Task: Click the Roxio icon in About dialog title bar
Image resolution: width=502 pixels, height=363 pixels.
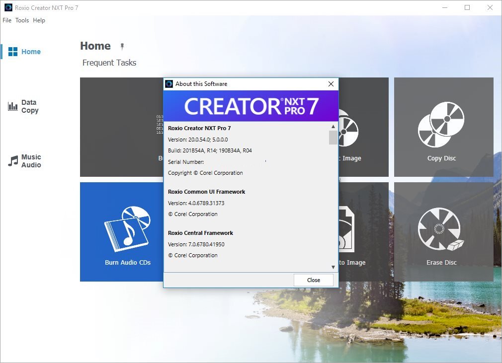Action: pos(169,84)
